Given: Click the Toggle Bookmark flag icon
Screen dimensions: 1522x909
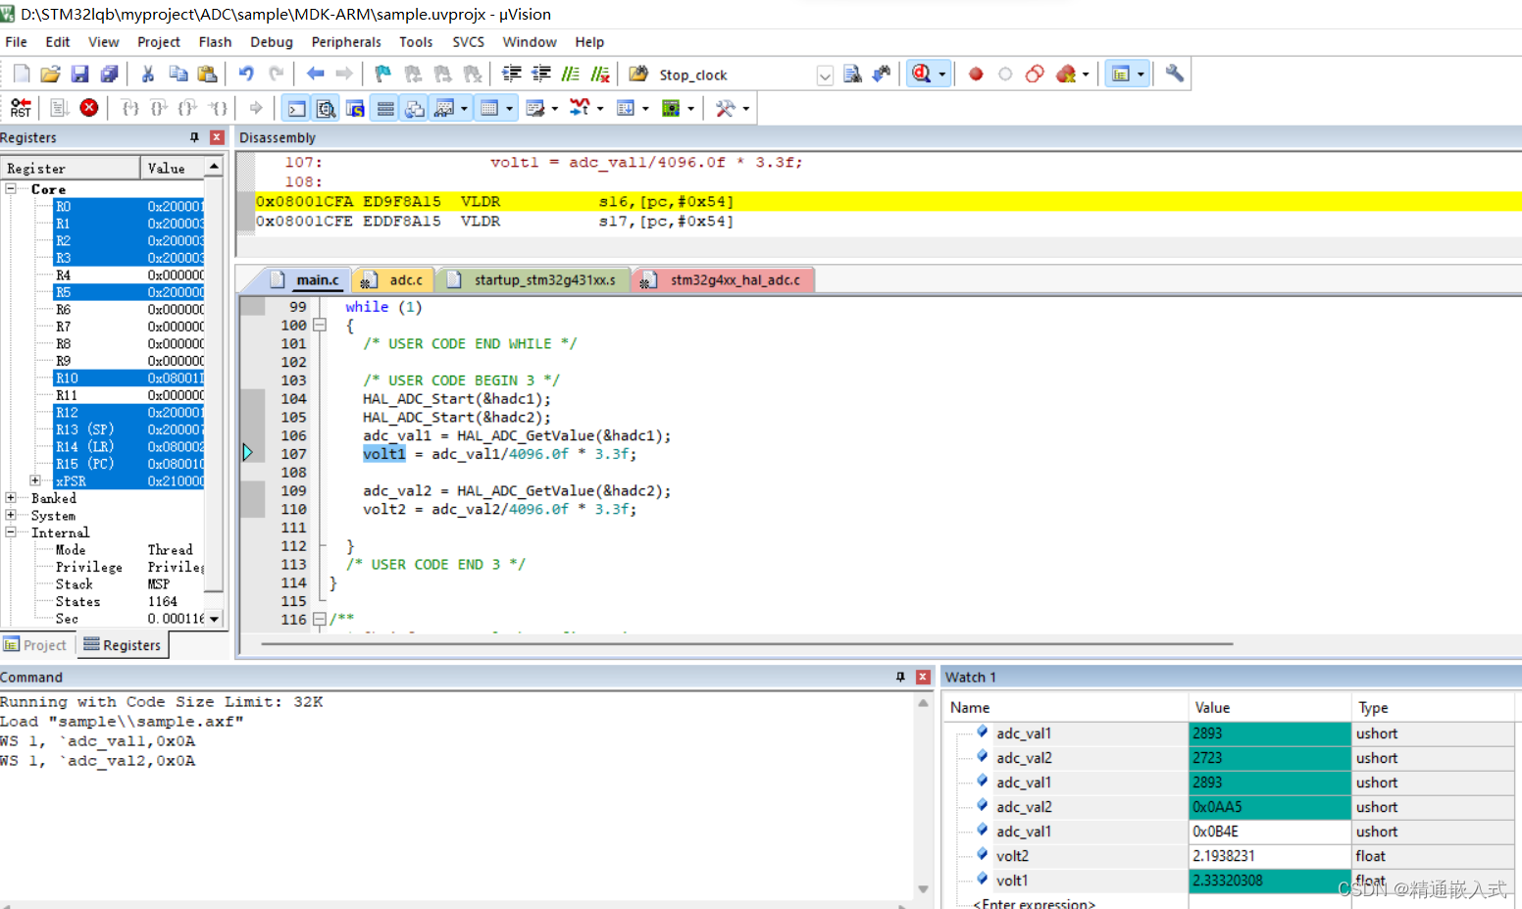Looking at the screenshot, I should [382, 74].
